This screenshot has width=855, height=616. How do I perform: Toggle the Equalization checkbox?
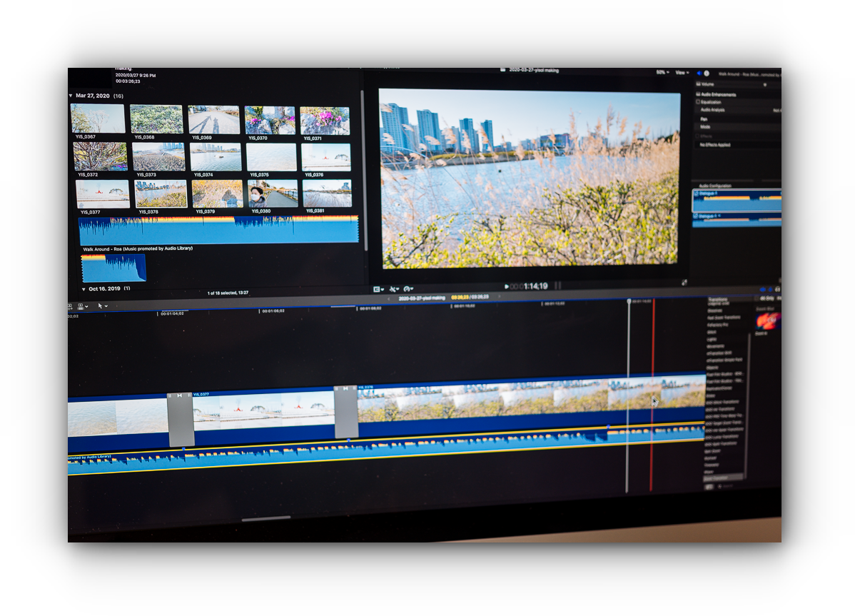(x=698, y=101)
